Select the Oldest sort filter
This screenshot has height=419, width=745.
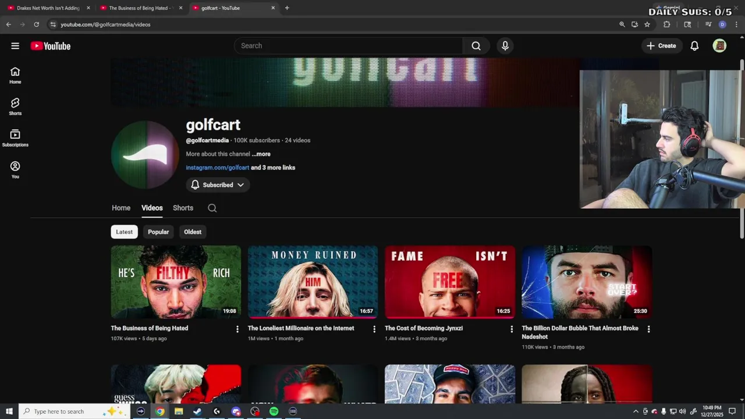(193, 232)
